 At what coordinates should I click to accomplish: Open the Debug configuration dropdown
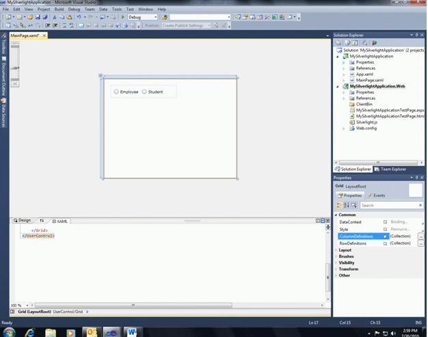(x=155, y=17)
